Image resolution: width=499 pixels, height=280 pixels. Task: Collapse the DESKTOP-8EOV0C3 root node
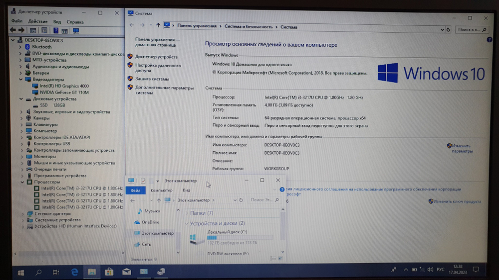(x=13, y=40)
